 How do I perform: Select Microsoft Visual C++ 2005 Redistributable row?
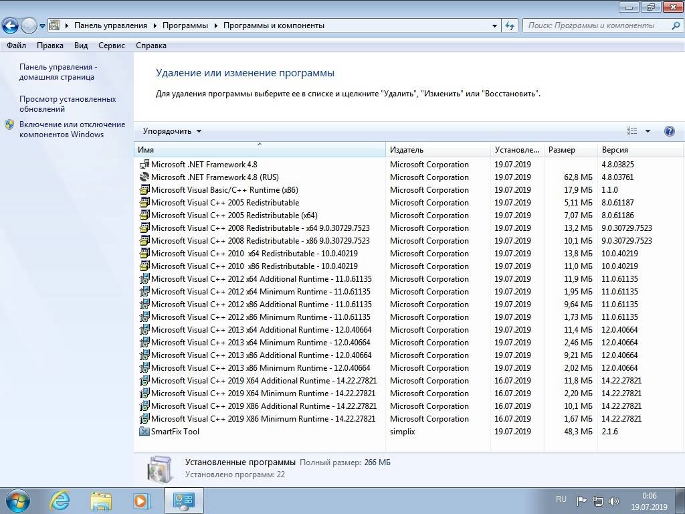pos(409,202)
